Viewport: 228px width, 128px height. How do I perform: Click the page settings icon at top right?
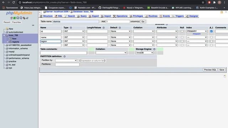coord(222,12)
